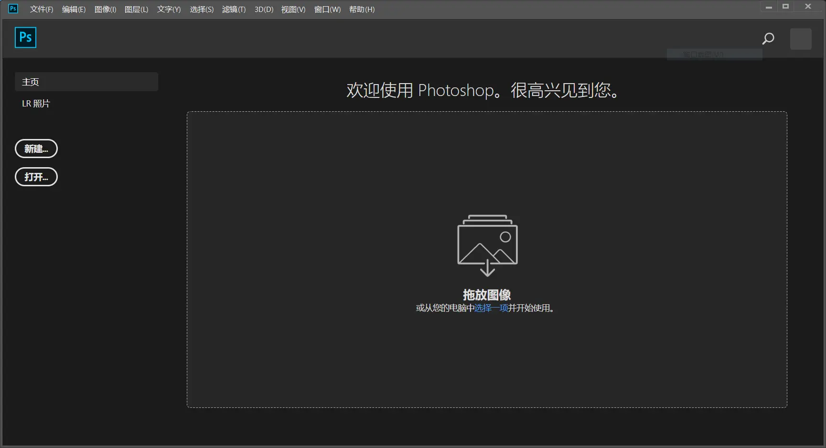Viewport: 826px width, 448px height.
Task: Select the 主页 tab in the sidebar
Action: [86, 82]
